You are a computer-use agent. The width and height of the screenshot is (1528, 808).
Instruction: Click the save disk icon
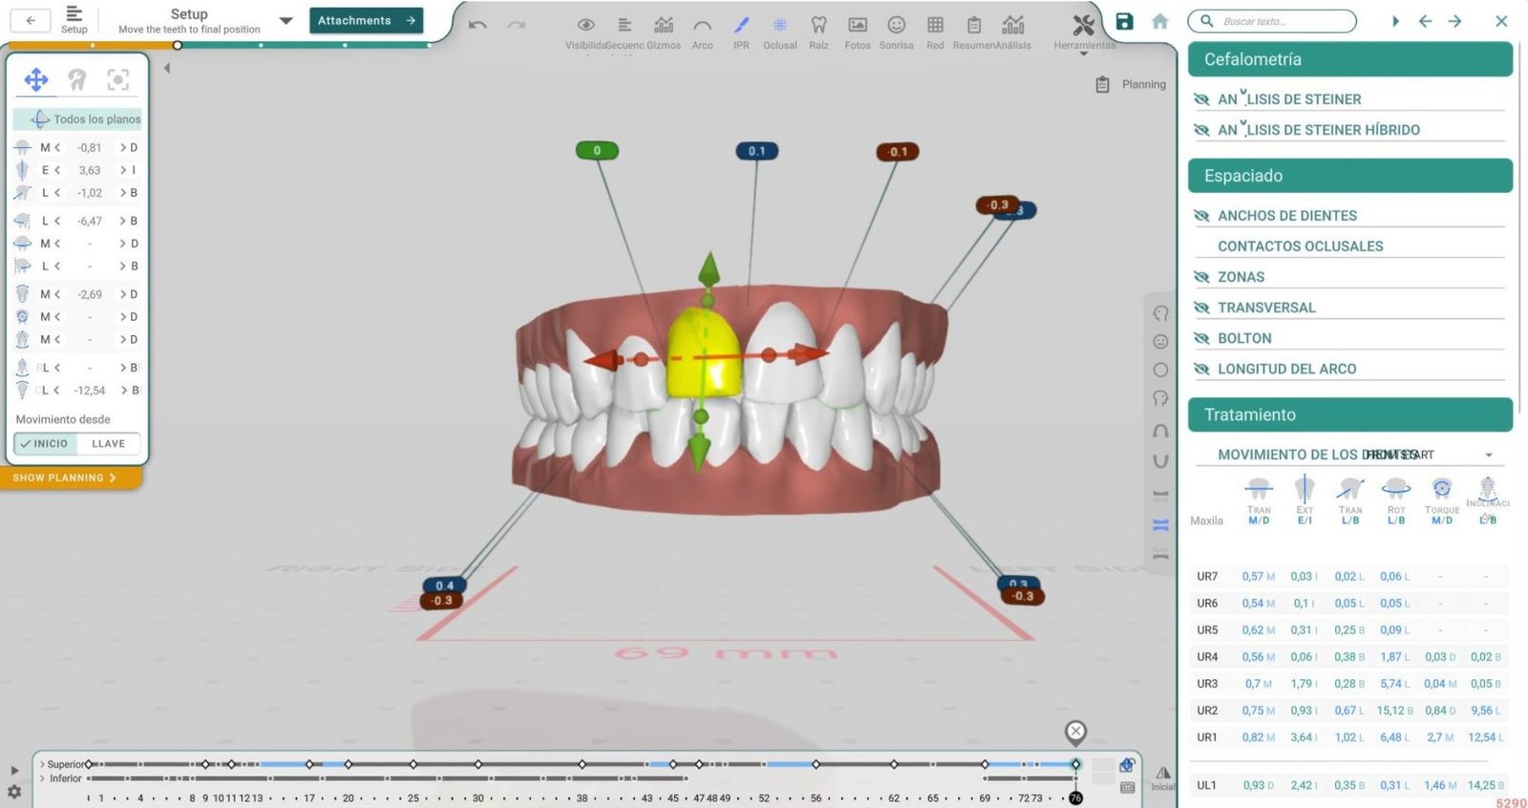click(1124, 21)
